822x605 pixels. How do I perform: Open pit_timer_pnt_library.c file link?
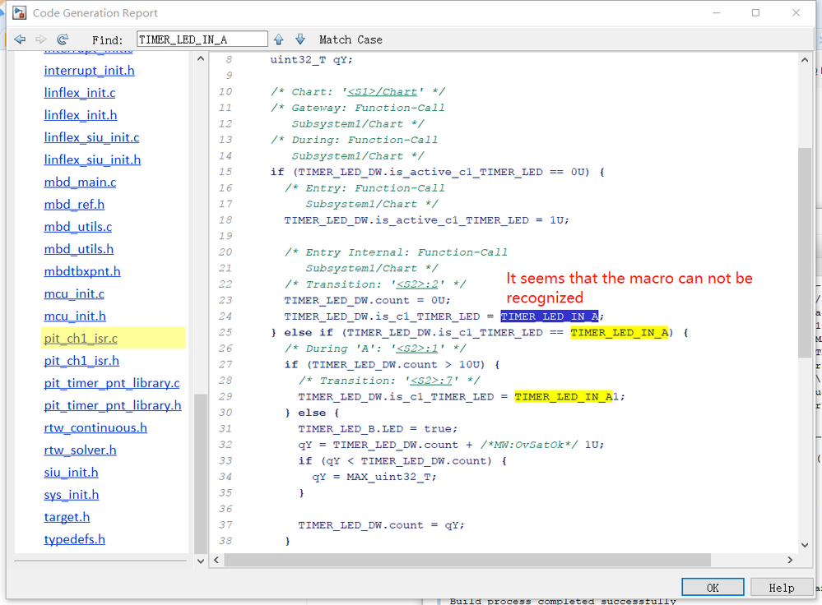click(112, 383)
